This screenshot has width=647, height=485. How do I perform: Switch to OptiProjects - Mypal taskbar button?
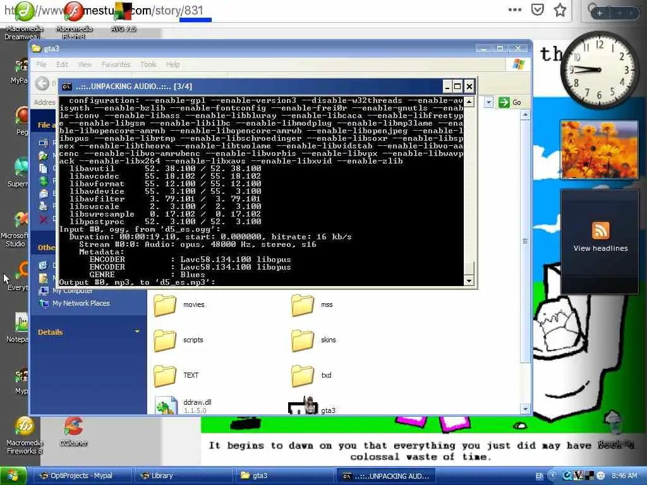coord(82,476)
